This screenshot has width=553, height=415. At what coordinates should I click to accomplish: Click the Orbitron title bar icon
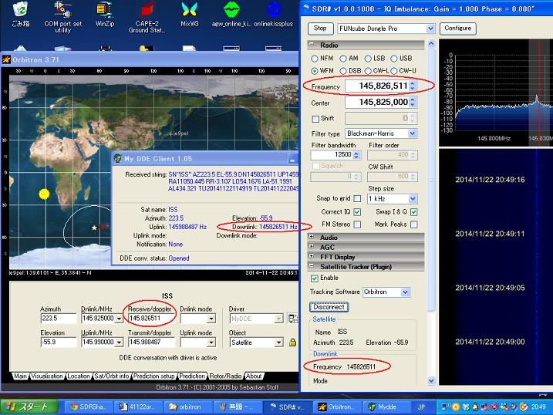click(6, 59)
